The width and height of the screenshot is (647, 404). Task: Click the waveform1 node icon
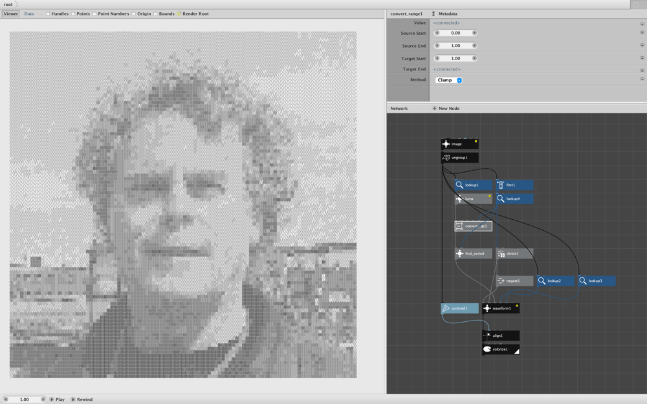487,308
